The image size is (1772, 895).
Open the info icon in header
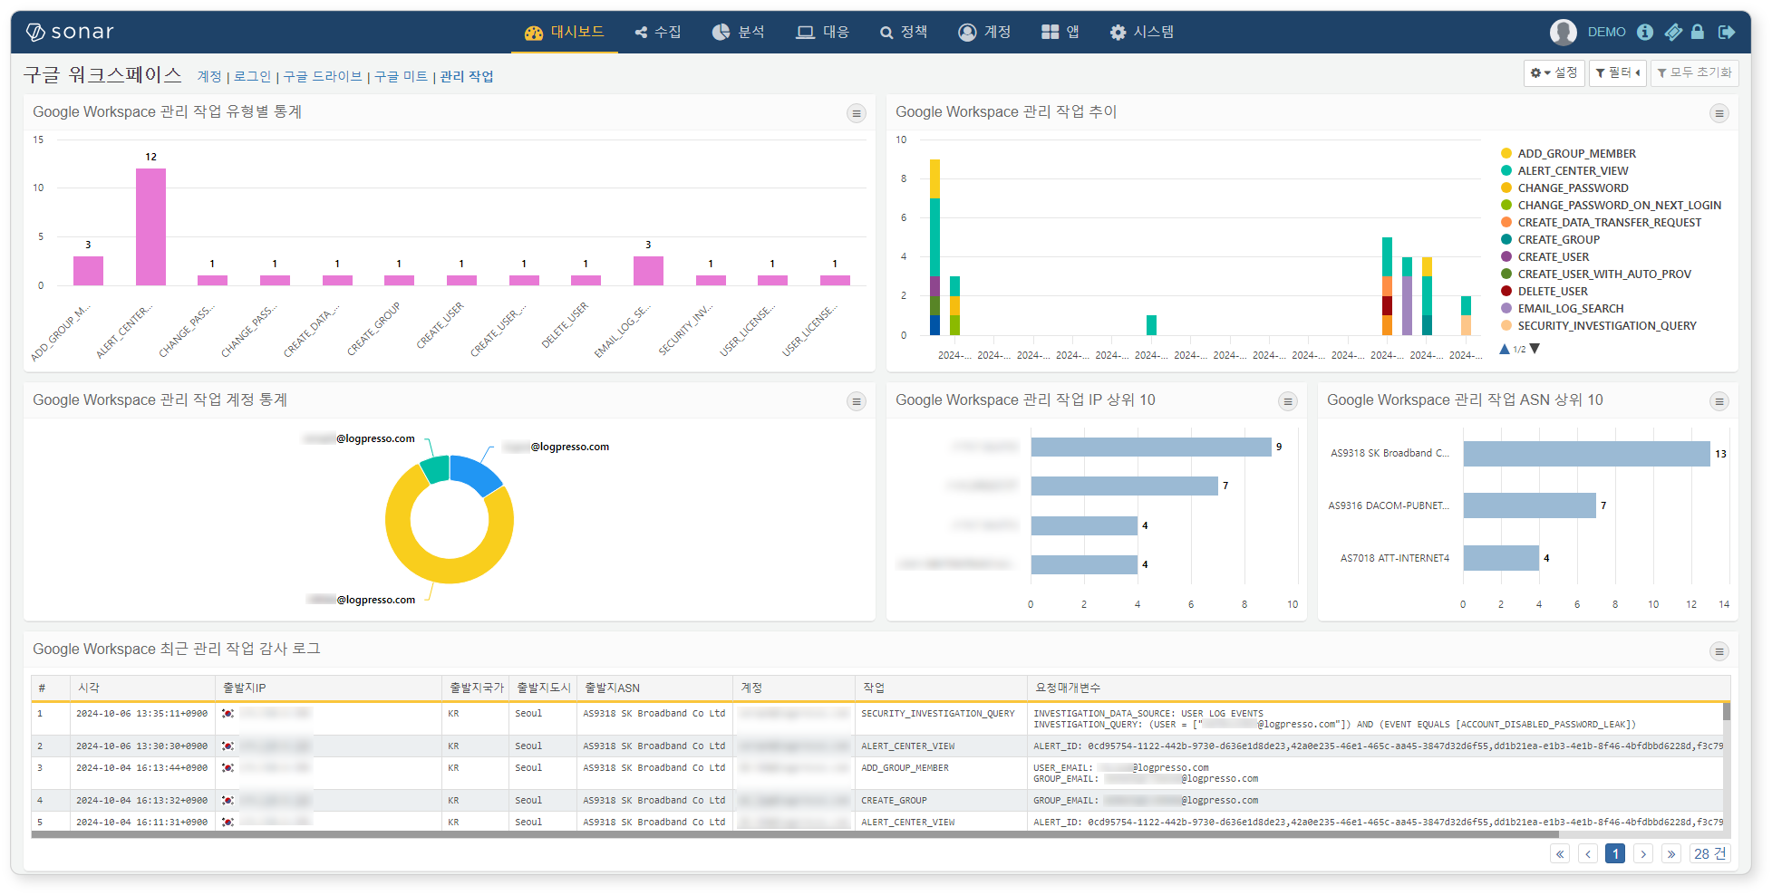(x=1645, y=32)
